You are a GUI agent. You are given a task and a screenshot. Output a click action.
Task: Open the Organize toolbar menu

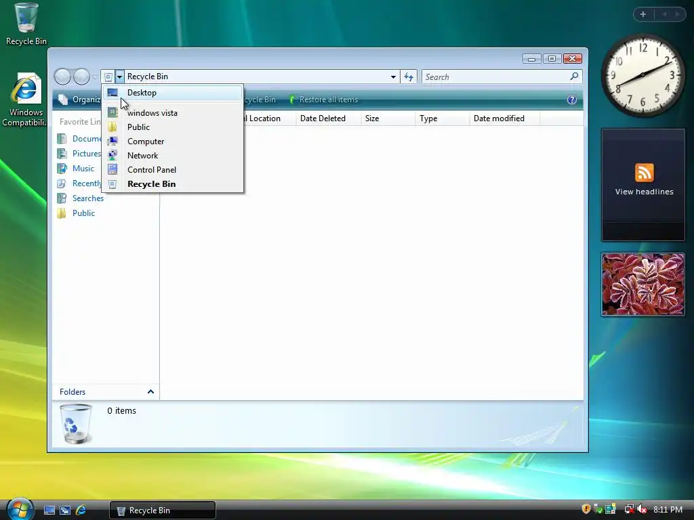point(80,100)
